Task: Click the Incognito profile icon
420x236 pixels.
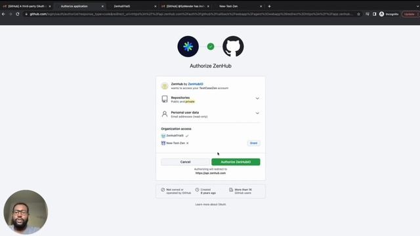Action: pyautogui.click(x=382, y=14)
